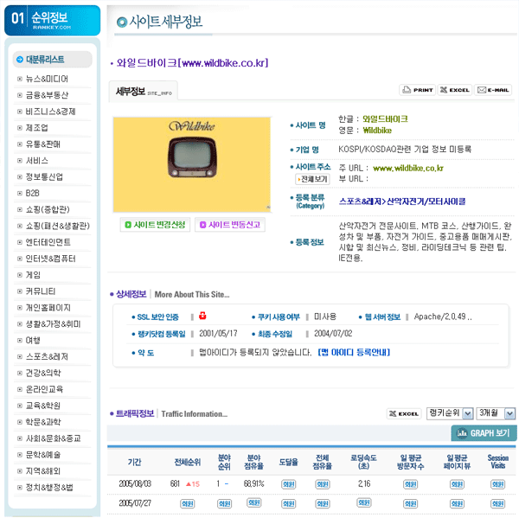Open 개인홈페이지 category

point(48,308)
